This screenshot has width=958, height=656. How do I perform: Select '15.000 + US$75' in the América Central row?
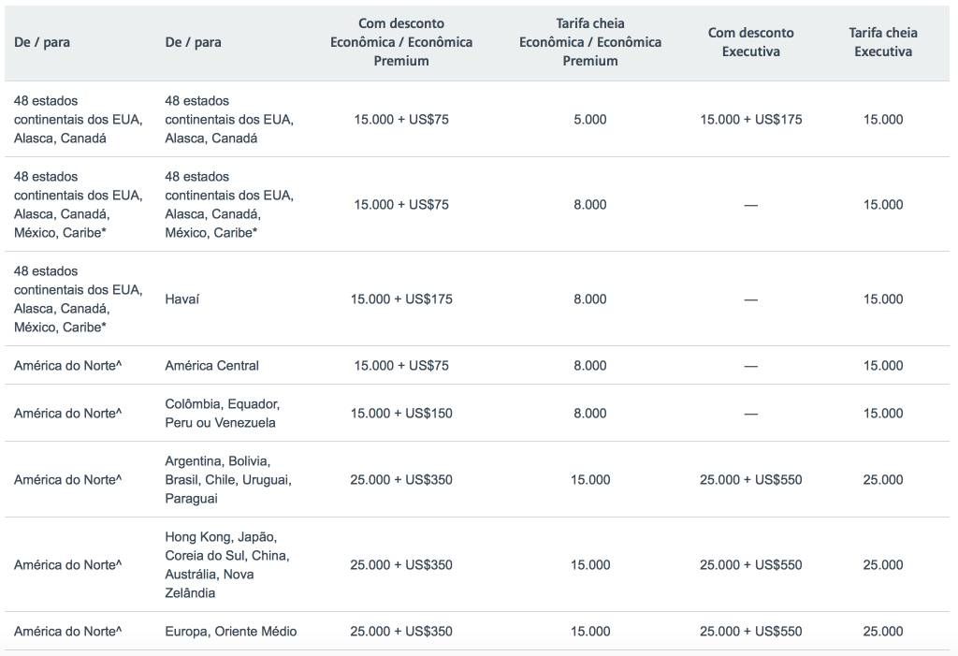click(400, 366)
